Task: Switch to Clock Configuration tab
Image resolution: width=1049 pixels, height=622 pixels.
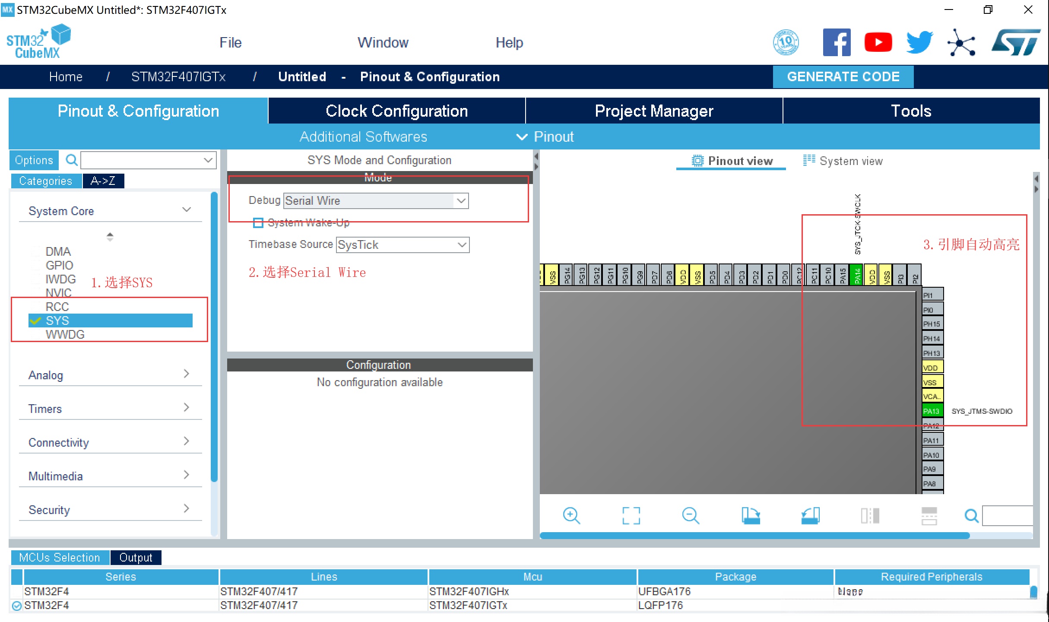Action: [396, 111]
